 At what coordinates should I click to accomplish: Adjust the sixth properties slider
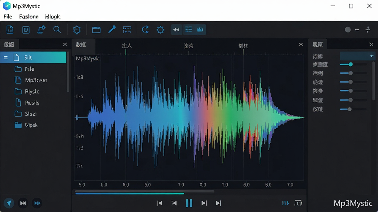click(353, 109)
